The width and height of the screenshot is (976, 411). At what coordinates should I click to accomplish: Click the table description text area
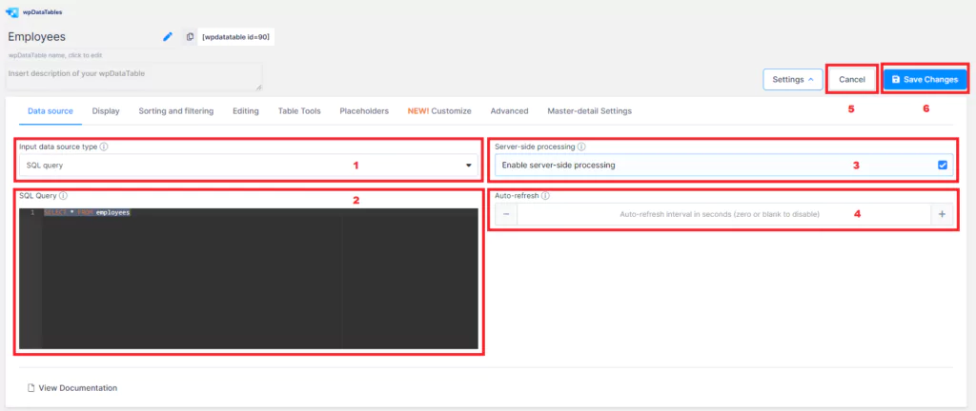(134, 76)
